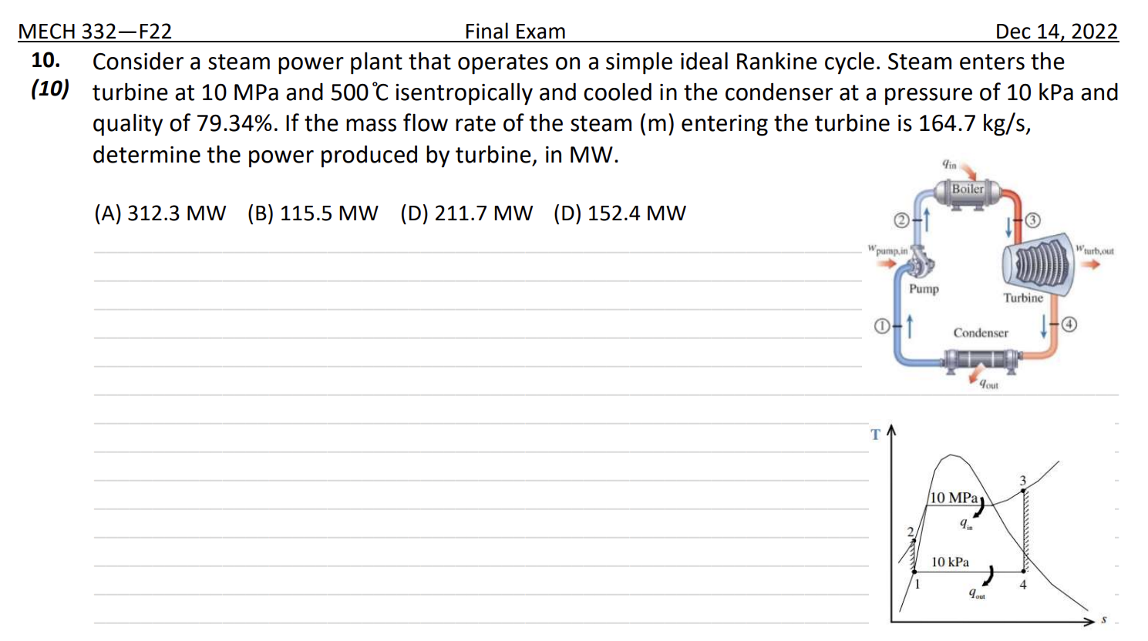Click the Turbine label in the diagram
The height and width of the screenshot is (641, 1148).
click(x=1023, y=298)
